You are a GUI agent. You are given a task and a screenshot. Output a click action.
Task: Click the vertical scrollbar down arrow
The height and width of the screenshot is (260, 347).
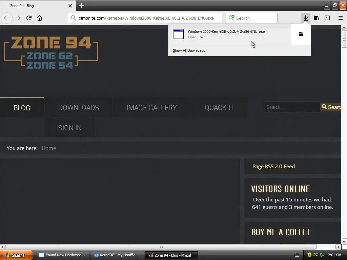coord(344,241)
